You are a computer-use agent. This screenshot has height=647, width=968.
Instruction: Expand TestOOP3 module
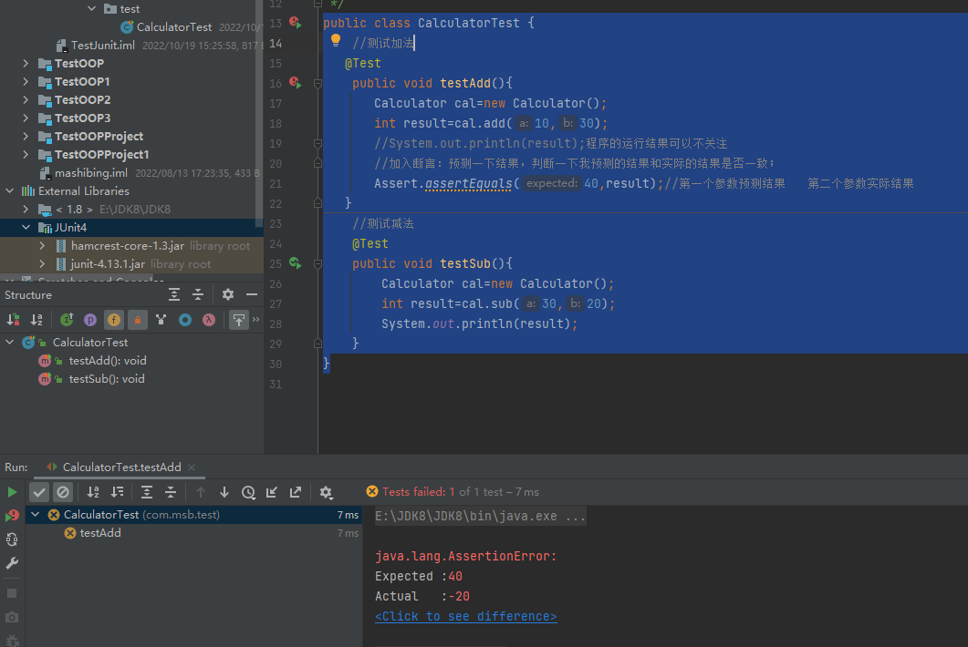(26, 118)
